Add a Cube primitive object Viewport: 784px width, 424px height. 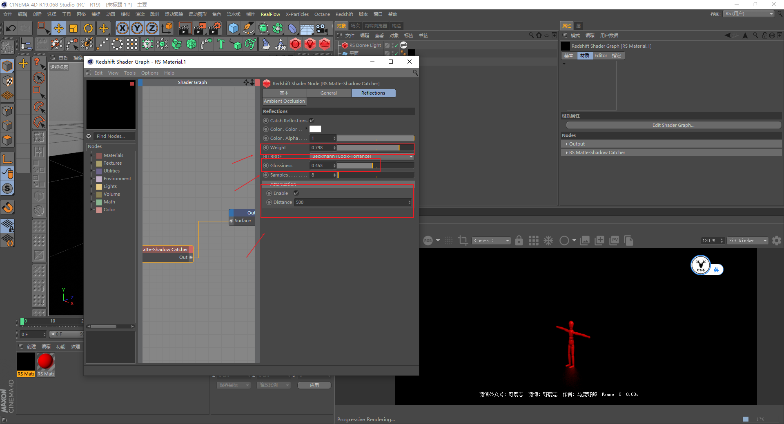pos(233,28)
